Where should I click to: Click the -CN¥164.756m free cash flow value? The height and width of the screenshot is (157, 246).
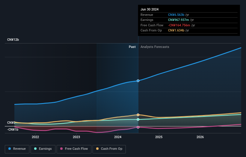tap(179, 25)
